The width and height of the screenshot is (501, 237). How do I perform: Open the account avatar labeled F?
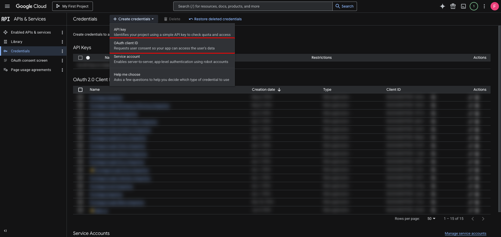pos(494,6)
